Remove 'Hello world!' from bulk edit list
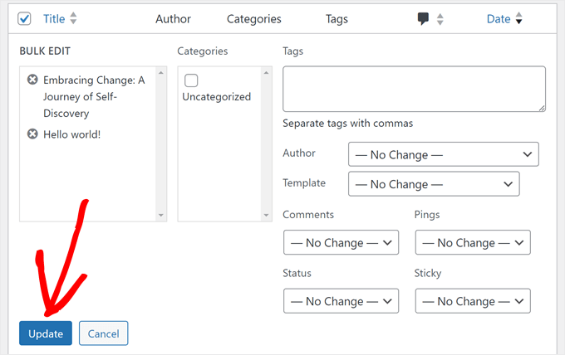This screenshot has height=355, width=565. click(32, 134)
